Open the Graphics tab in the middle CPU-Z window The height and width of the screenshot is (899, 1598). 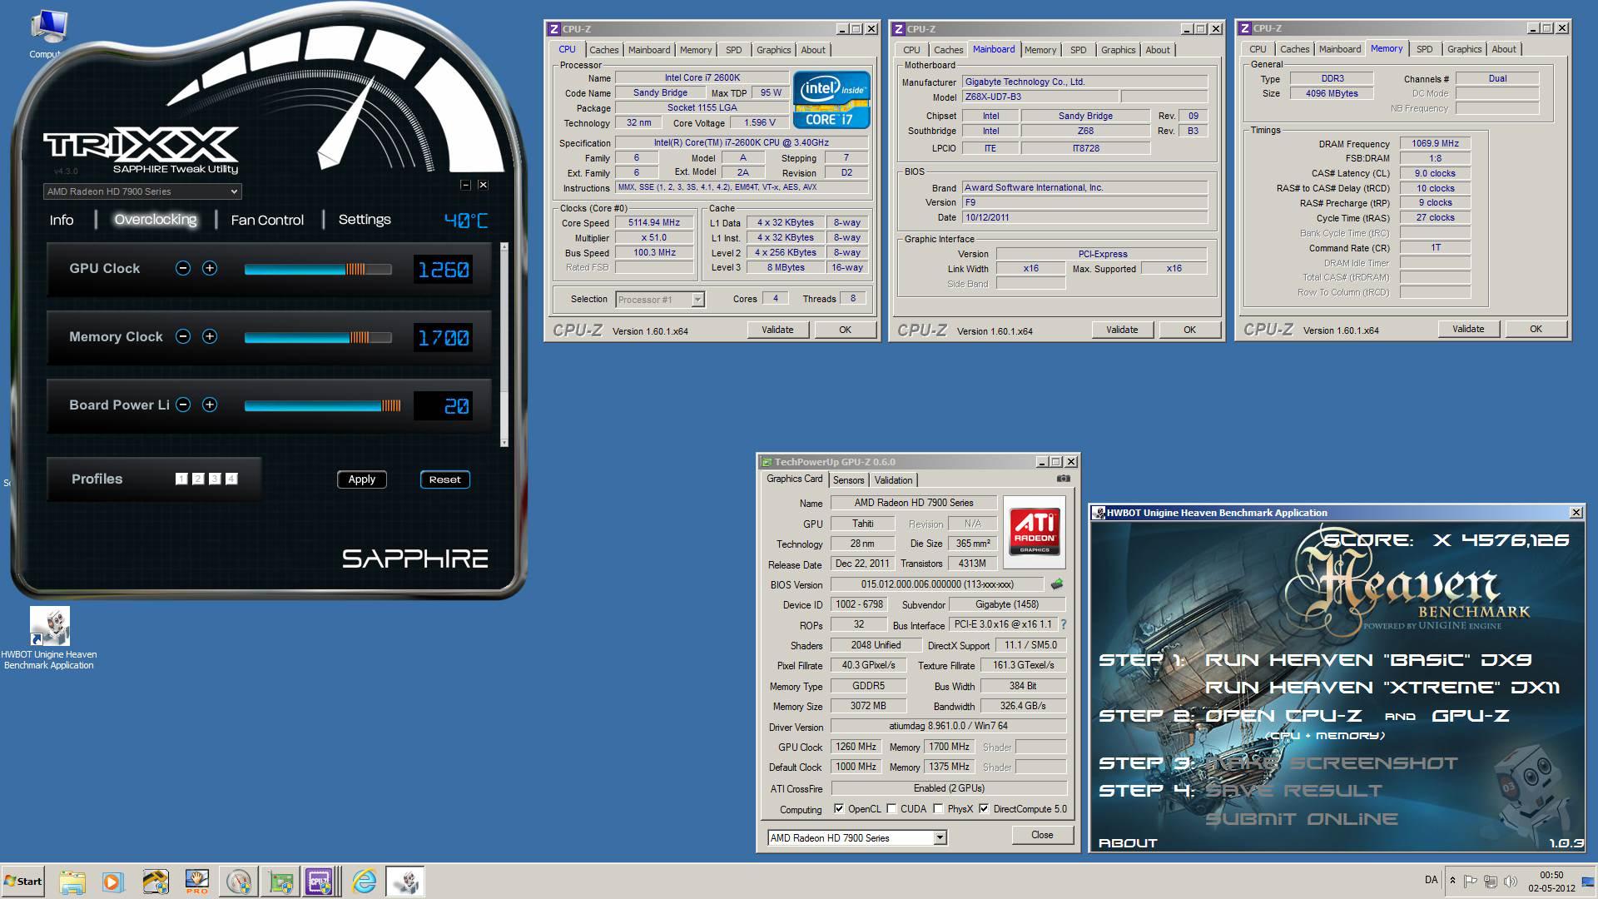coord(1118,50)
